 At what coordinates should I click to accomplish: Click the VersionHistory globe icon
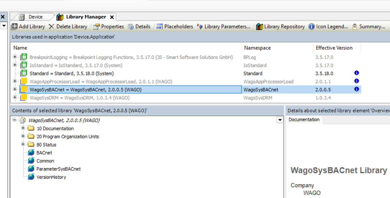pyautogui.click(x=31, y=177)
